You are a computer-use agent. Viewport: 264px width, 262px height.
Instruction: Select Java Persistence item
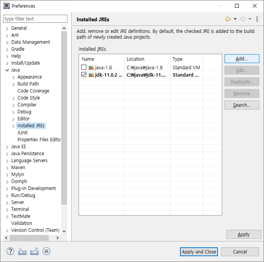27,154
